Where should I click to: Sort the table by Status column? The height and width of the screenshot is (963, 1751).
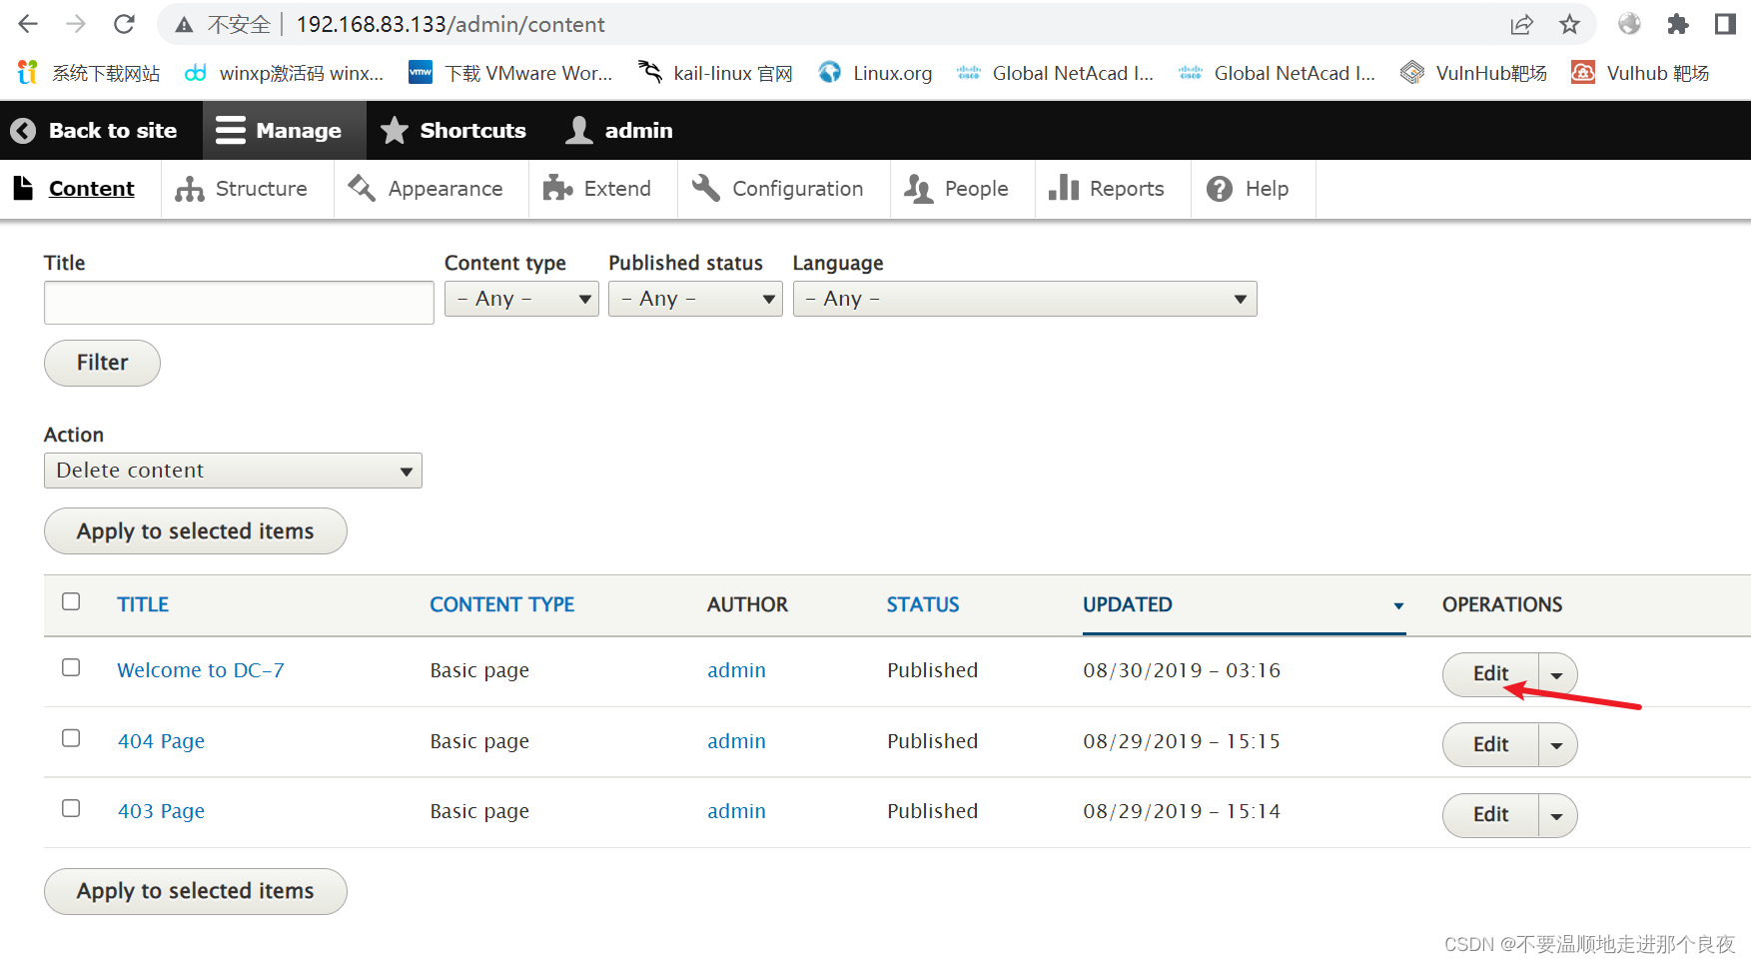pyautogui.click(x=923, y=604)
